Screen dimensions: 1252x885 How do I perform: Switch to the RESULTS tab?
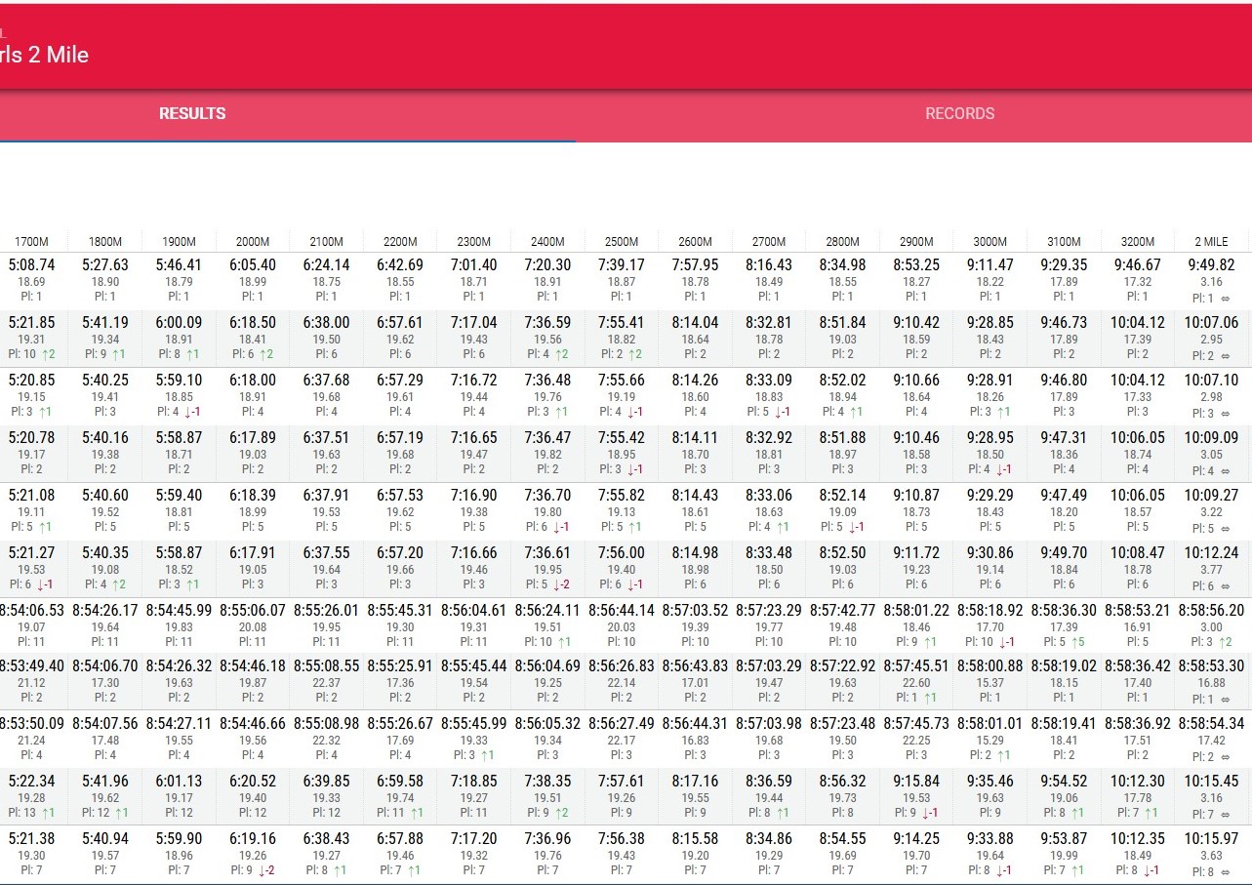tap(192, 113)
